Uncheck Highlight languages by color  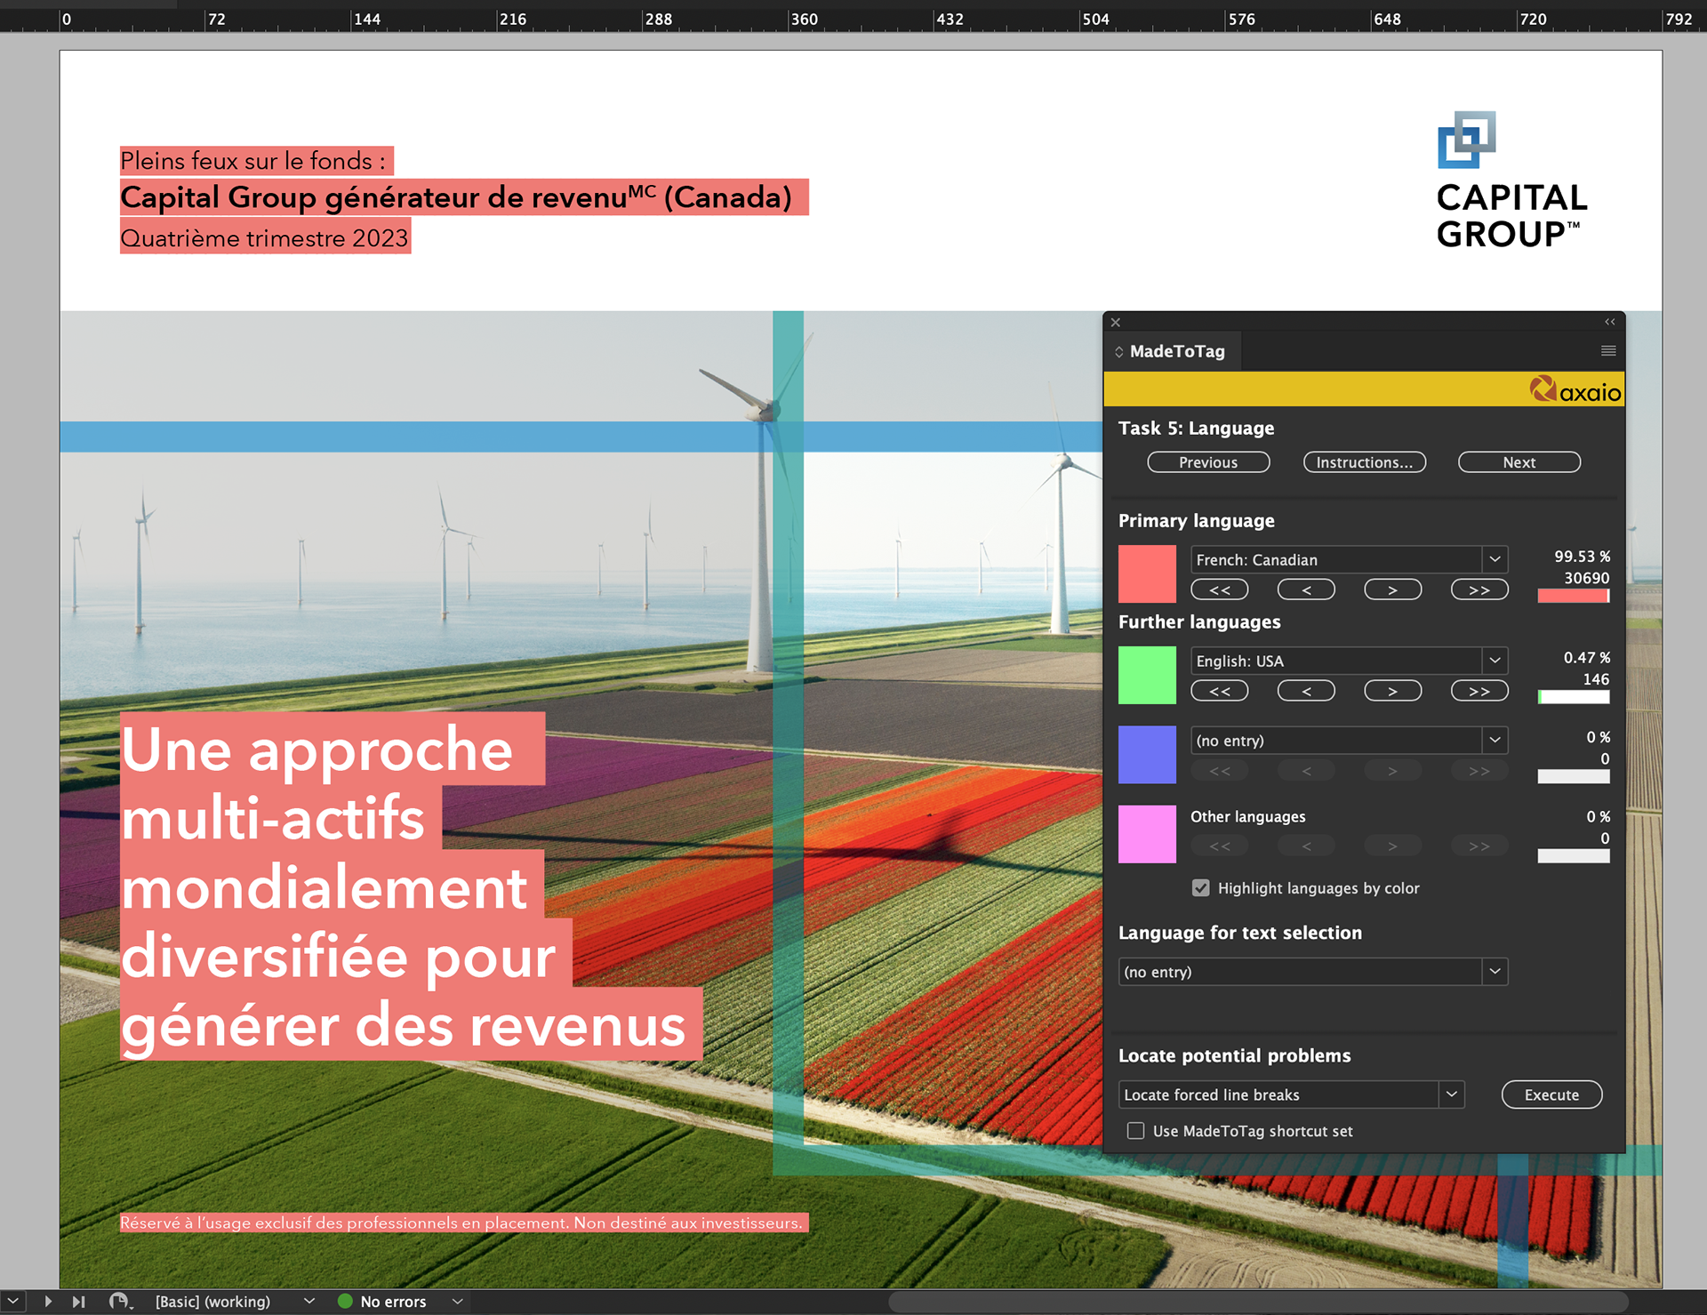[x=1201, y=888]
